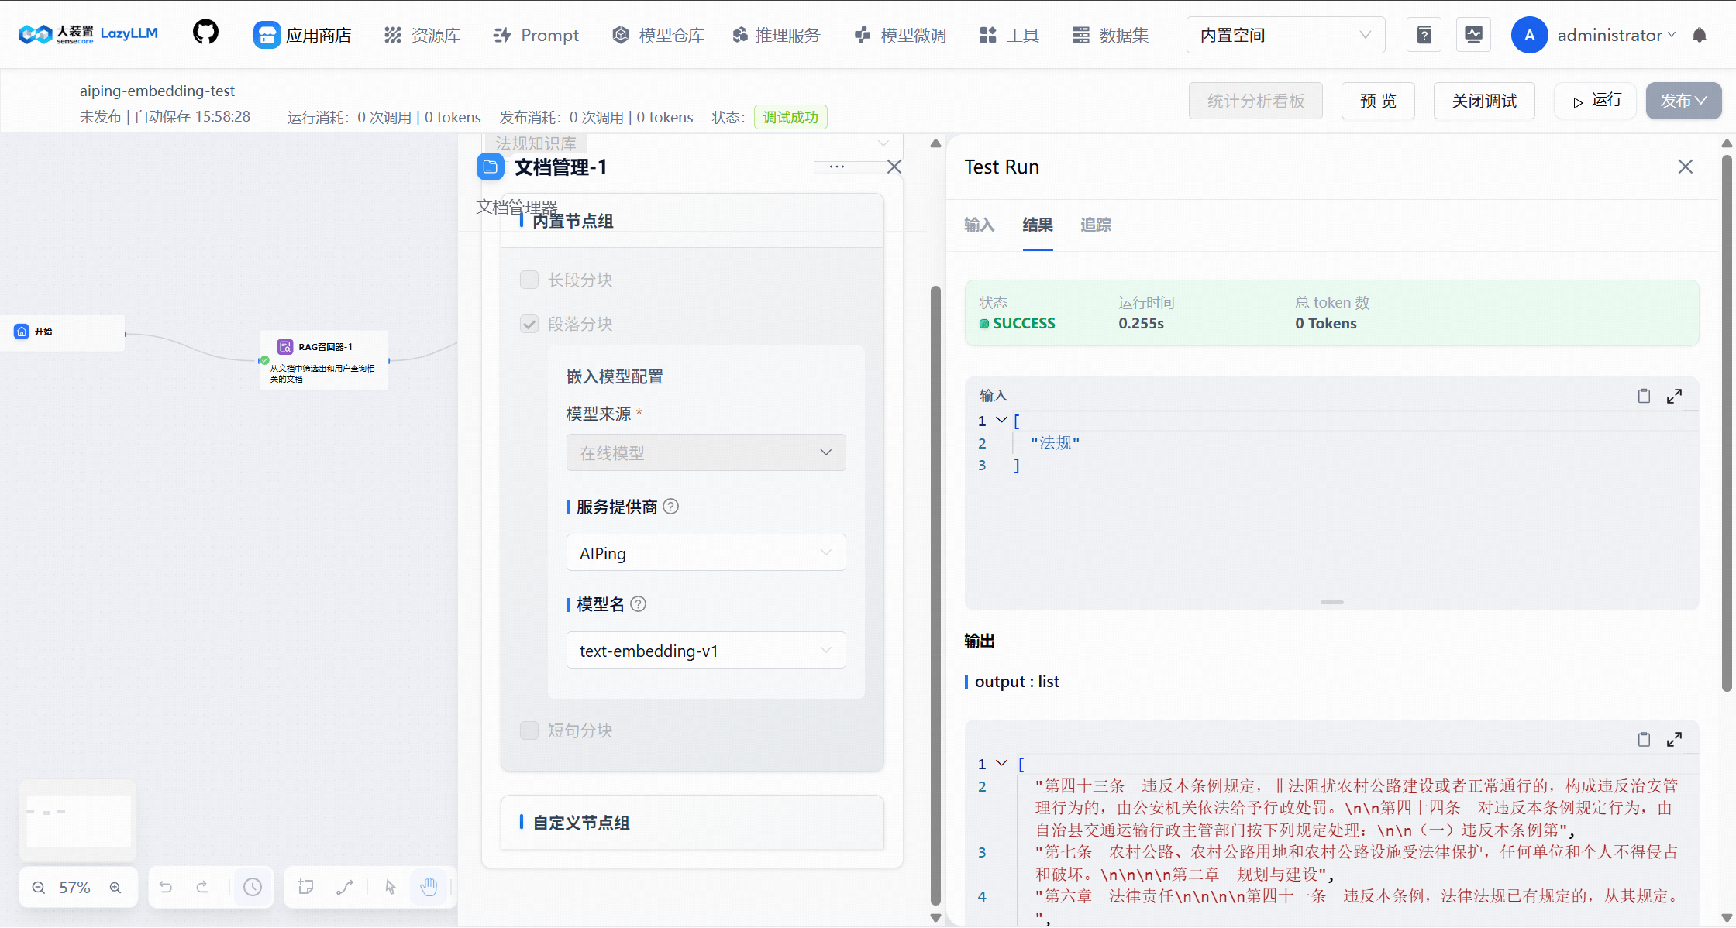Click the 57% zoom level control

[x=76, y=887]
